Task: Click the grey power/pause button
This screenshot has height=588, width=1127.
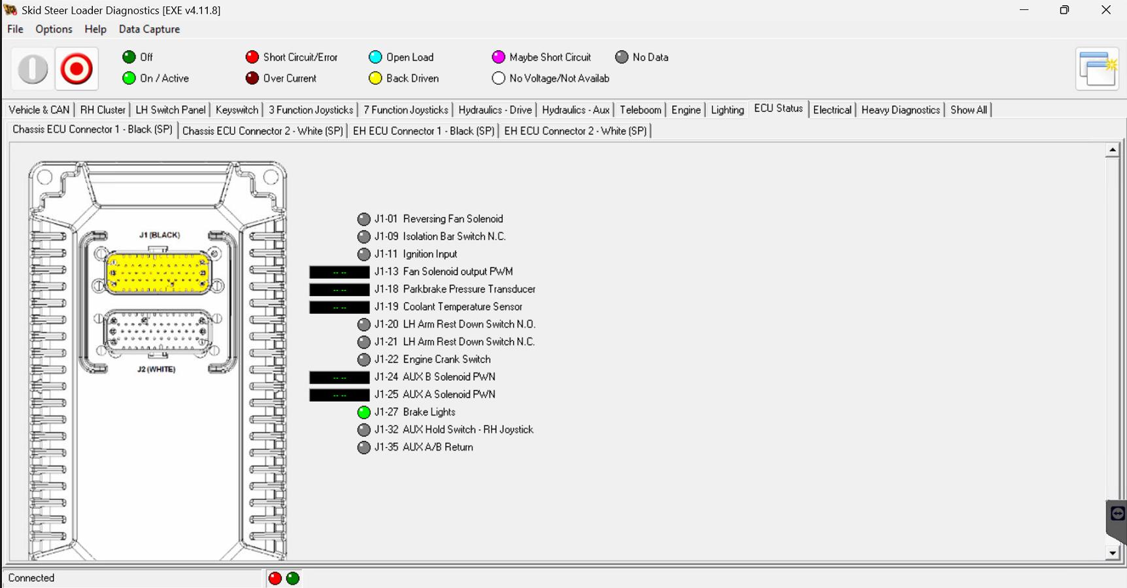Action: point(33,69)
